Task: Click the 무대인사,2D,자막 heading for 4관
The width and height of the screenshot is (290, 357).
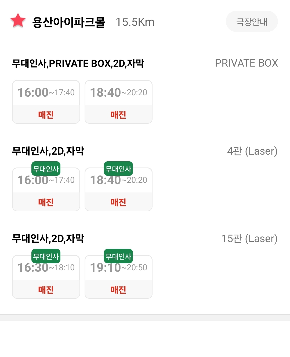Action: coord(48,151)
